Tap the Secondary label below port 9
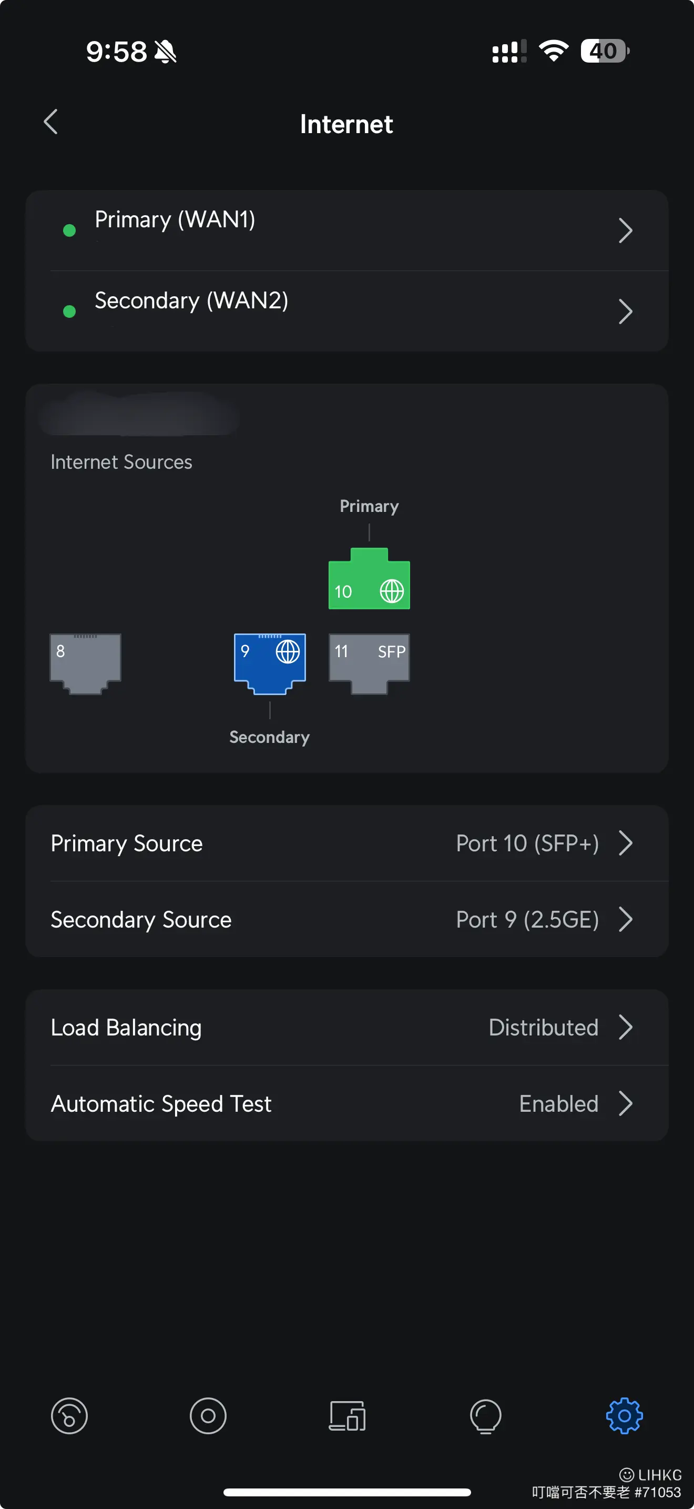Viewport: 694px width, 1509px height. (x=270, y=737)
